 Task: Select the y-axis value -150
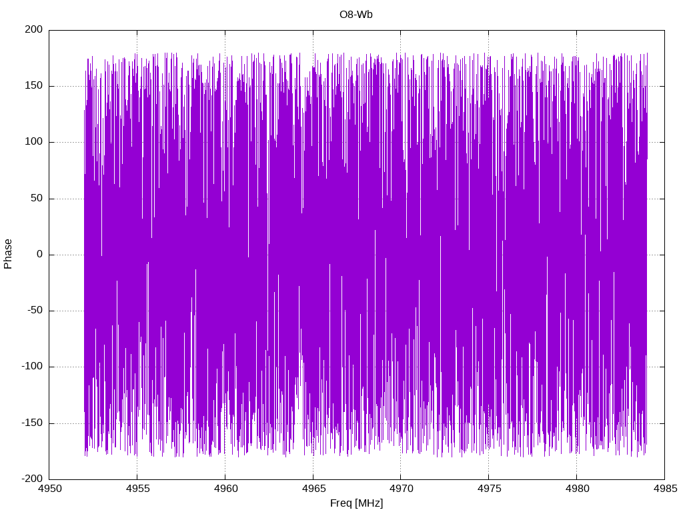point(32,423)
